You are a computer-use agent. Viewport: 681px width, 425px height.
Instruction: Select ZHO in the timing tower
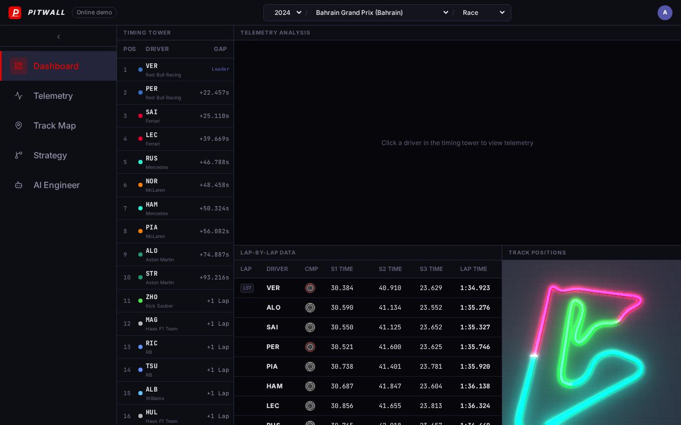pyautogui.click(x=175, y=301)
